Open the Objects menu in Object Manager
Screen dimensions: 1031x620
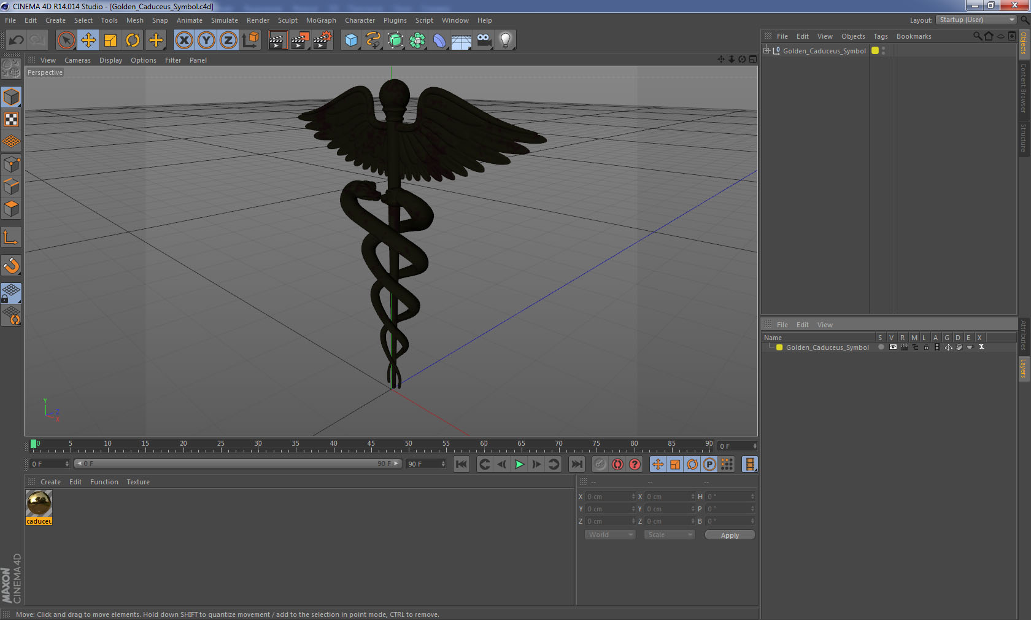(853, 36)
